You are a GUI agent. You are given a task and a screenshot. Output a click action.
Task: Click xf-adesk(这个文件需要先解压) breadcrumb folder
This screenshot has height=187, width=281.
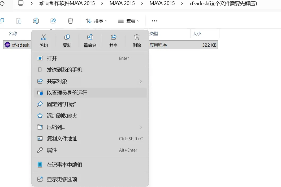pyautogui.click(x=223, y=3)
